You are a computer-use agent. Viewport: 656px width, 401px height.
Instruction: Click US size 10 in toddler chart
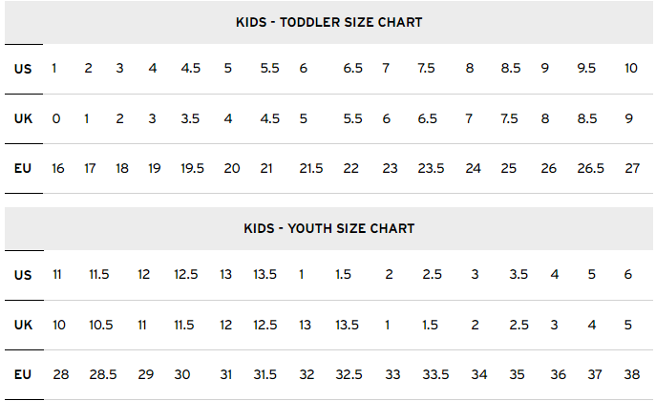[x=631, y=68]
